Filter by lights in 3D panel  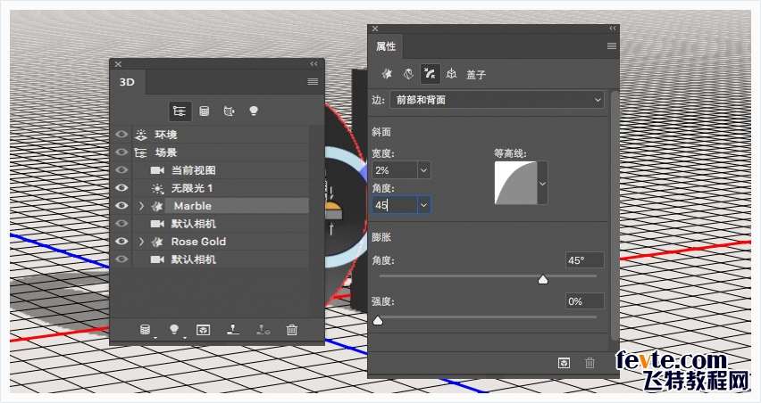[x=254, y=111]
